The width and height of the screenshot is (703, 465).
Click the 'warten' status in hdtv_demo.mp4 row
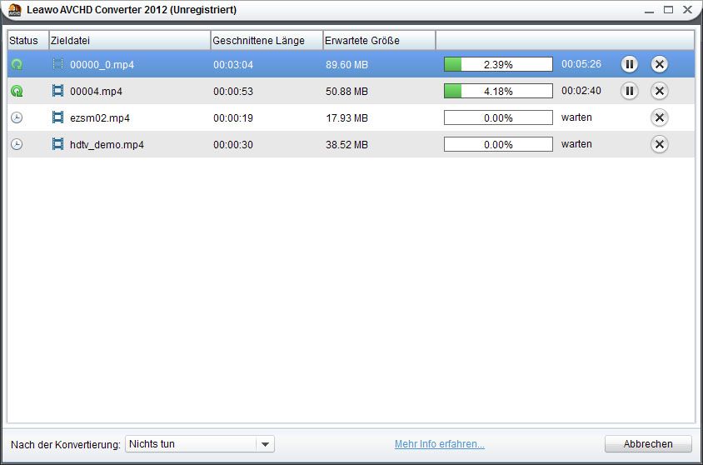(x=576, y=144)
